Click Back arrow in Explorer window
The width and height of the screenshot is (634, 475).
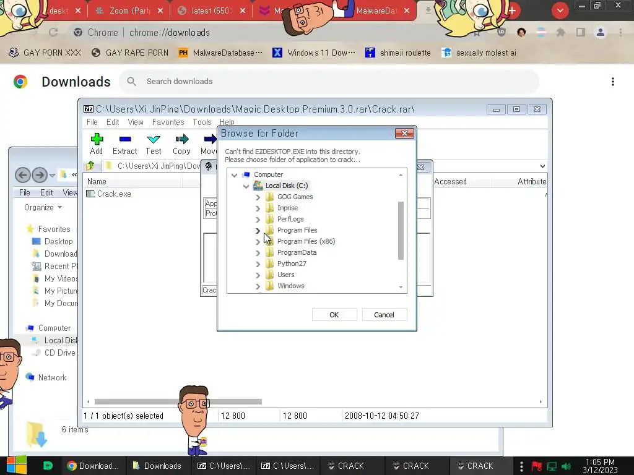[23, 175]
